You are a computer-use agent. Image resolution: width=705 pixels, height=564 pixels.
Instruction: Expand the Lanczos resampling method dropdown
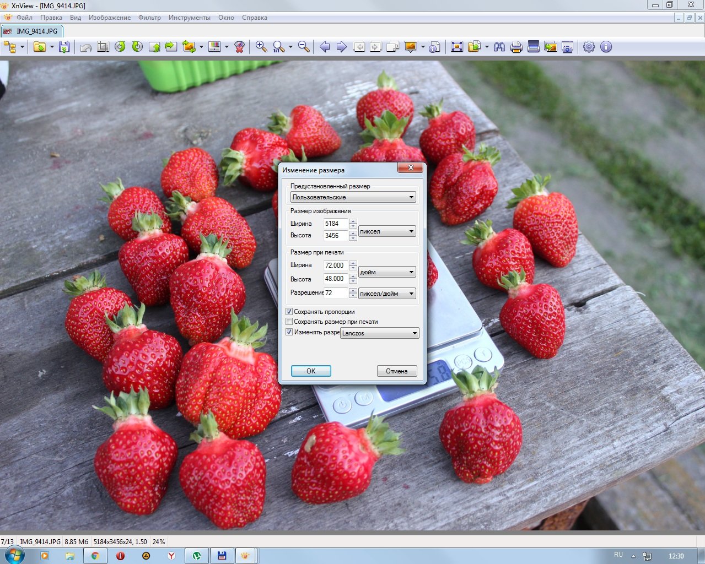pyautogui.click(x=380, y=333)
